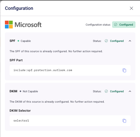
Task: Copy the SPF include record
Action: point(124,70)
